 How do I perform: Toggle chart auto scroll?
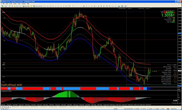pos(113,6)
